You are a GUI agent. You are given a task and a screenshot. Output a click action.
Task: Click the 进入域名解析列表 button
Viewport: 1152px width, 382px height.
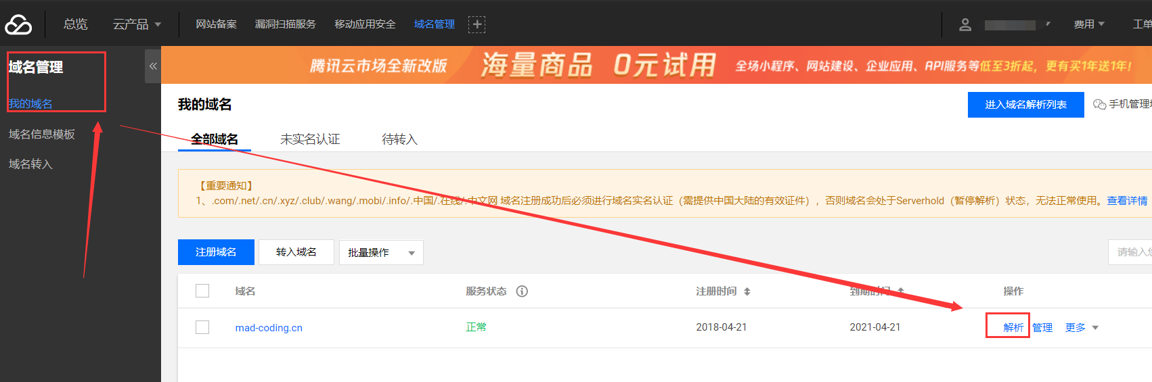coord(1025,105)
